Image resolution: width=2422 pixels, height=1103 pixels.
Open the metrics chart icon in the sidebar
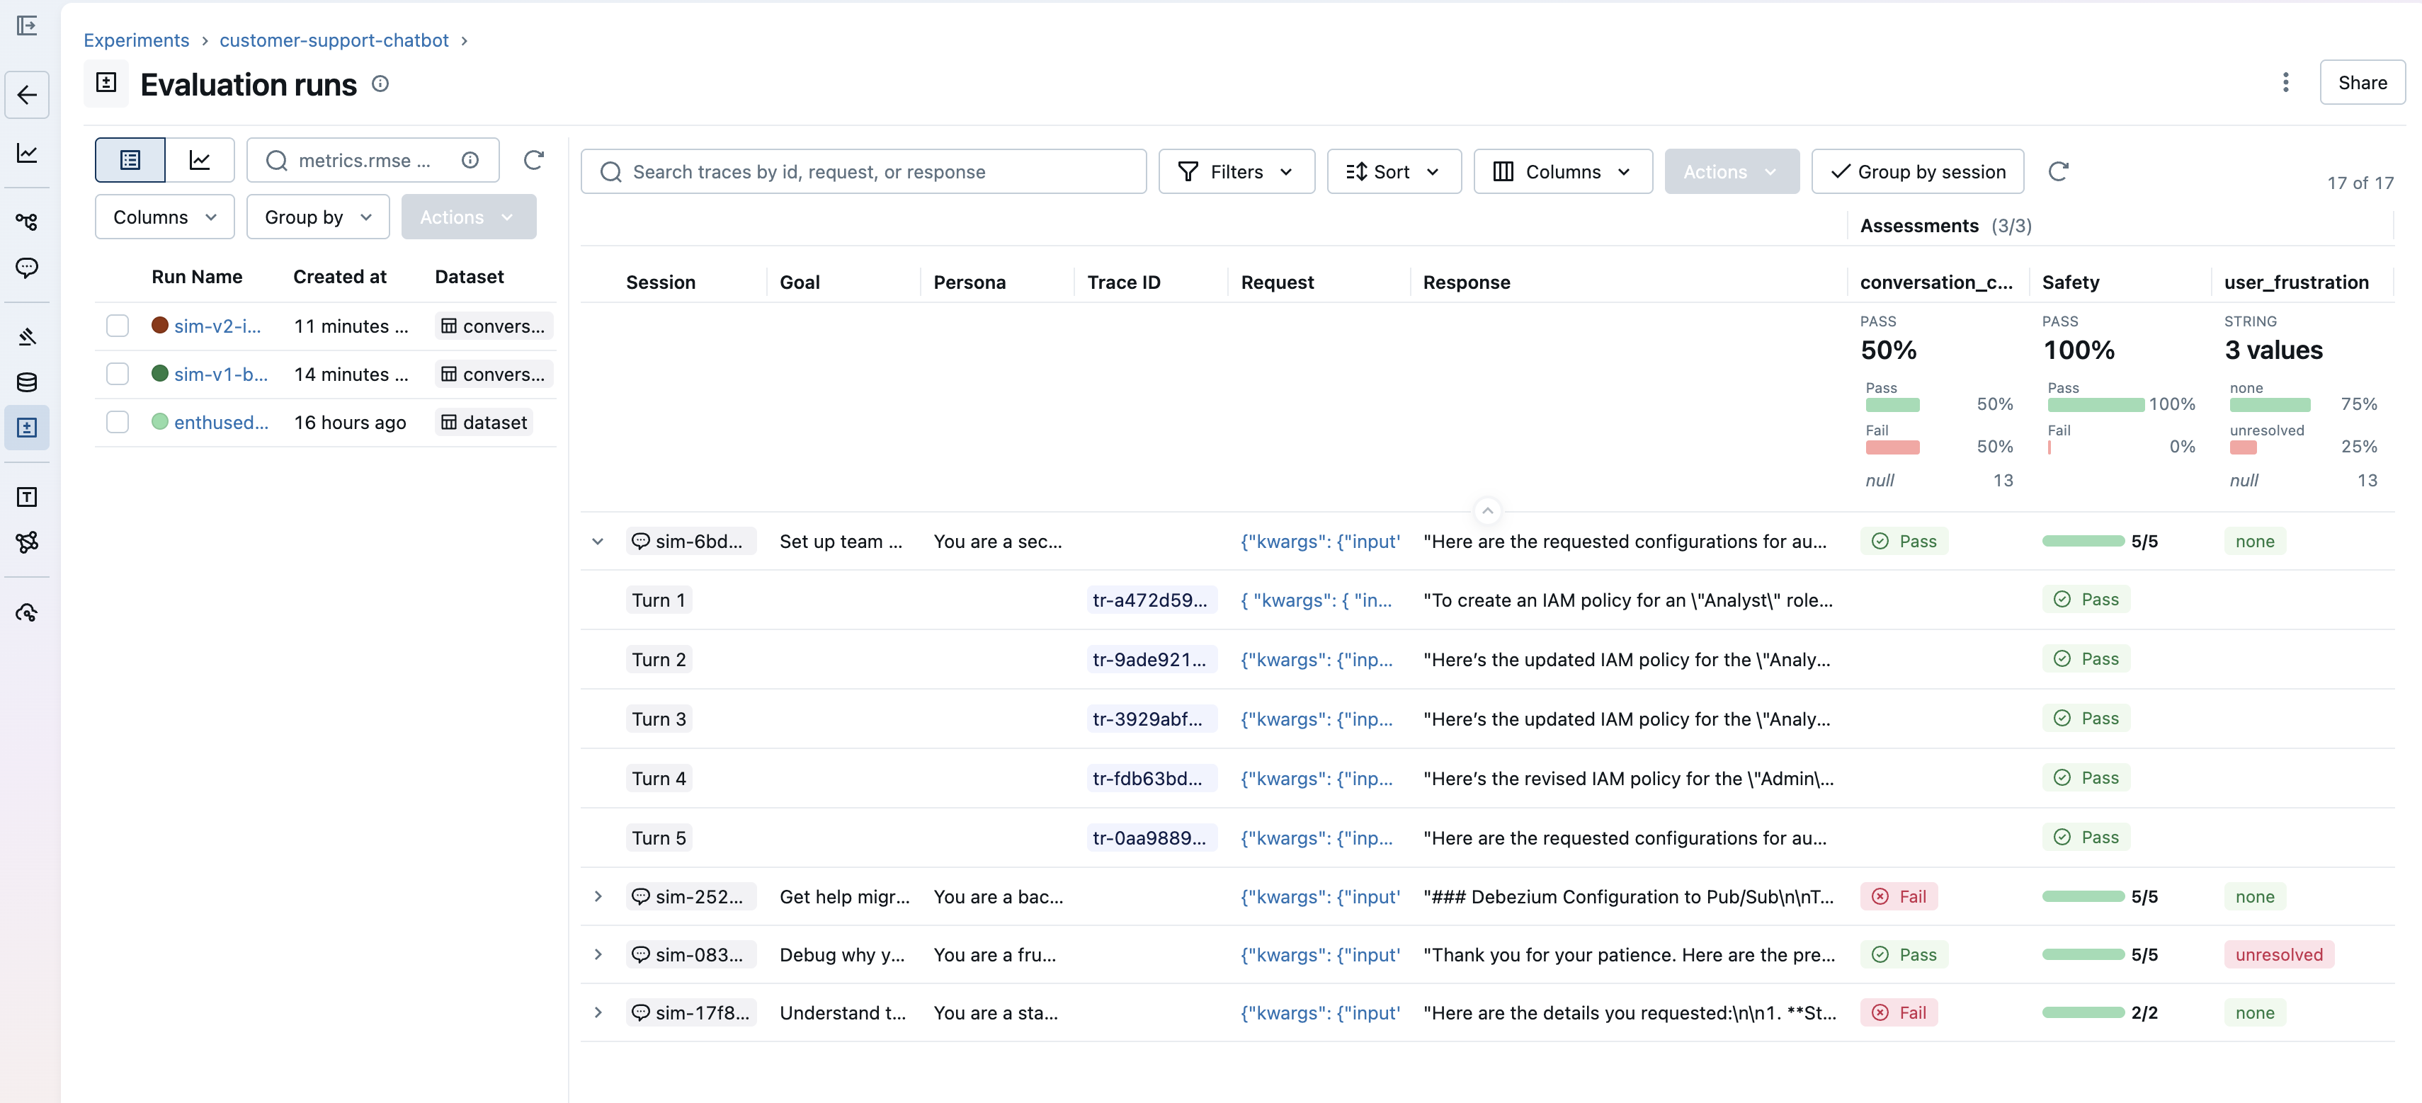pos(26,153)
